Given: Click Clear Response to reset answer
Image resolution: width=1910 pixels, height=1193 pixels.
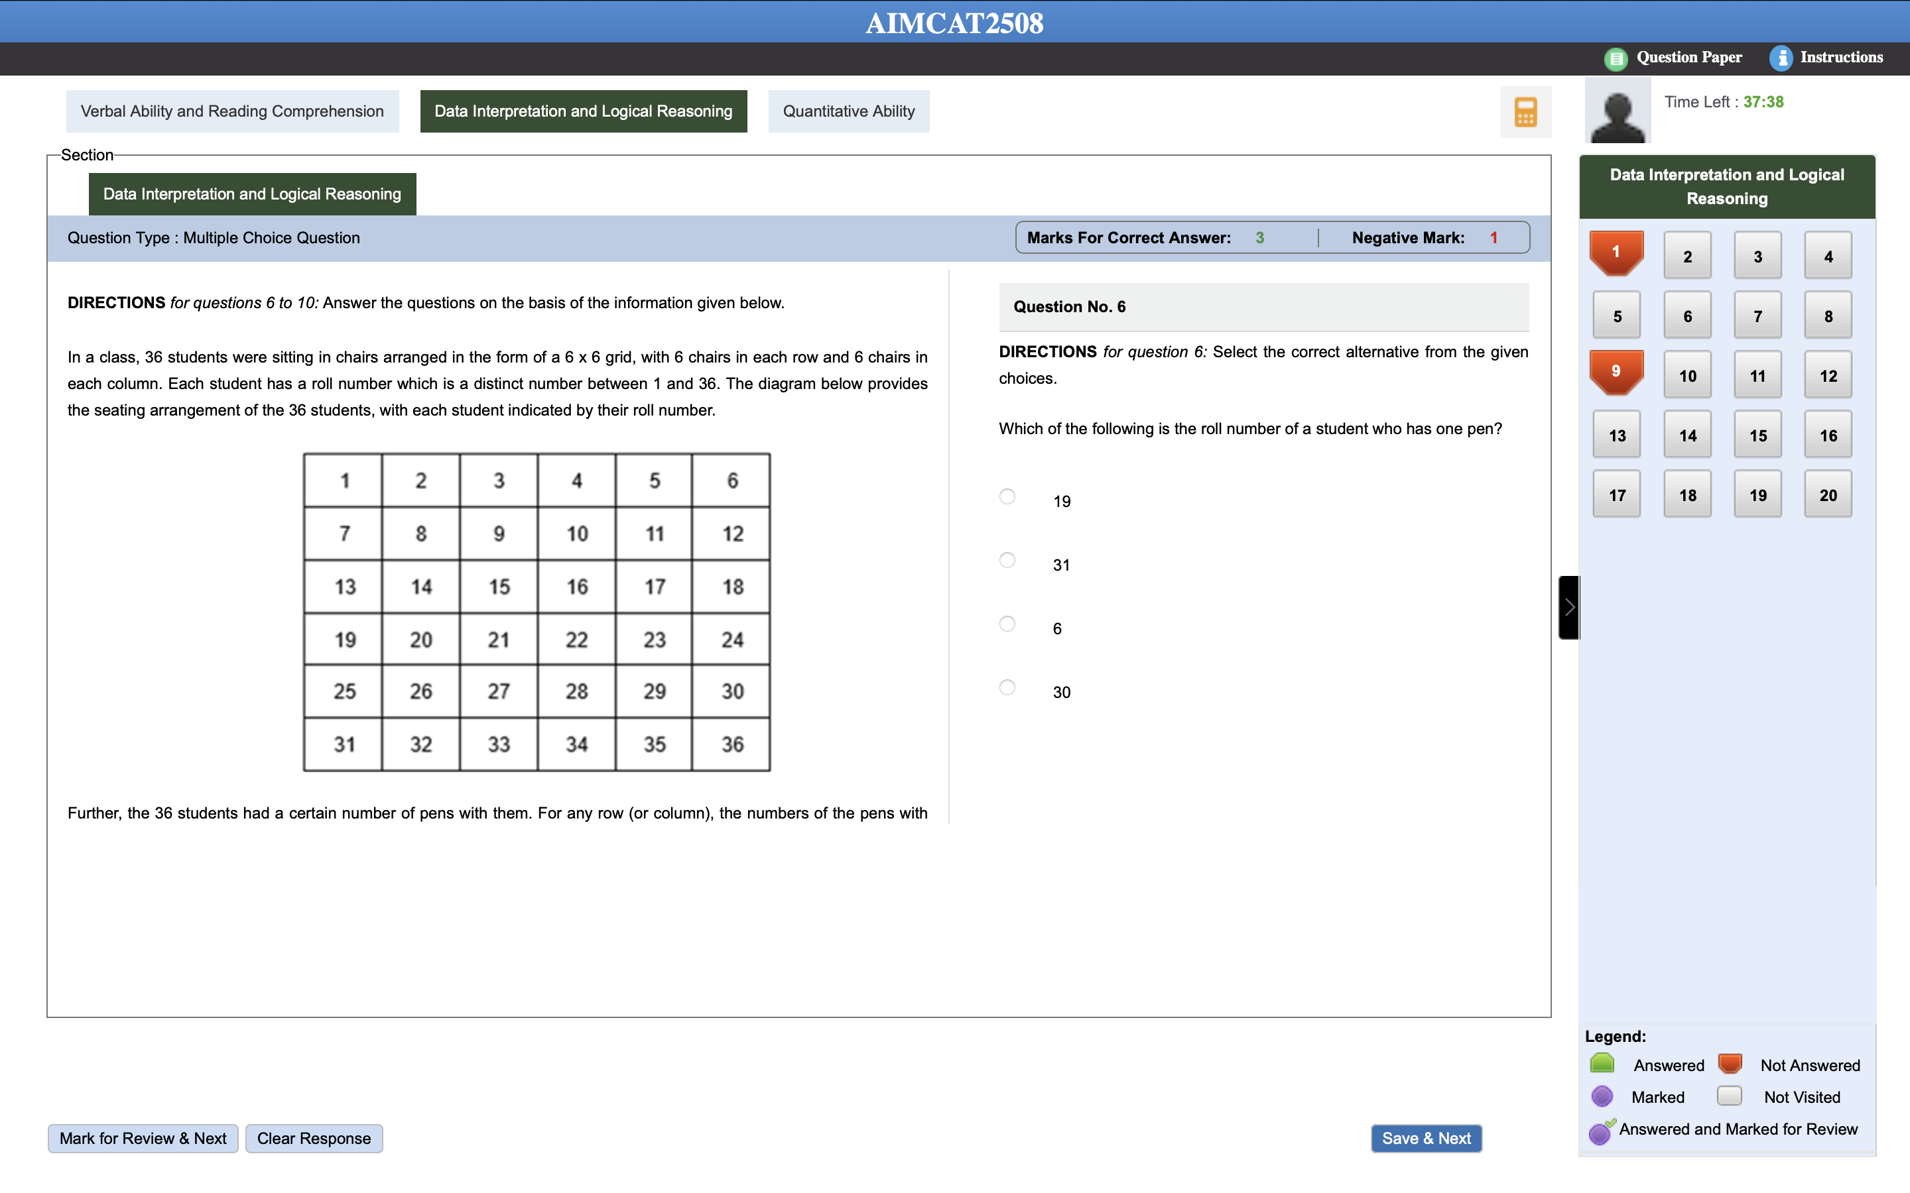Looking at the screenshot, I should pos(312,1138).
